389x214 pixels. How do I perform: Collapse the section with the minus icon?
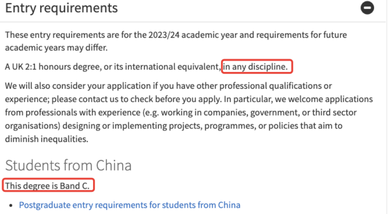pos(367,8)
